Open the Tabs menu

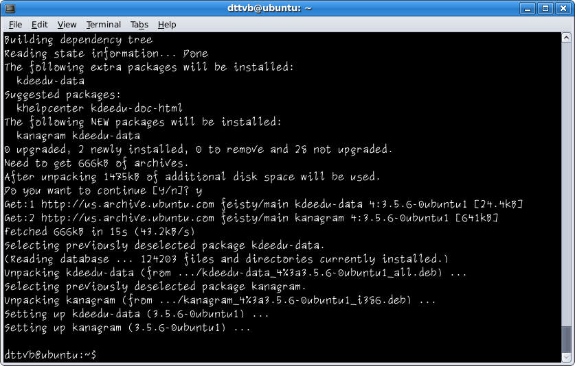click(139, 25)
